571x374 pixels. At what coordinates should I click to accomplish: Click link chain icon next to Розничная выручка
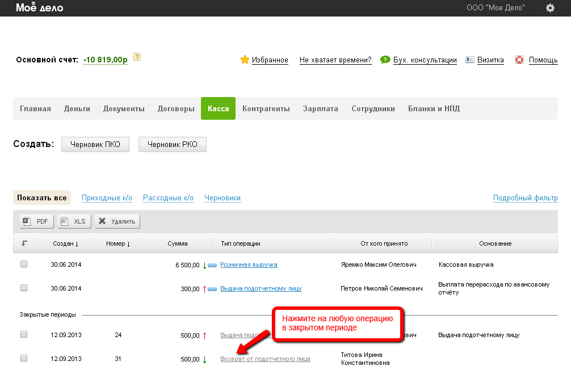point(213,265)
